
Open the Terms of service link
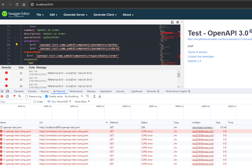197,52
